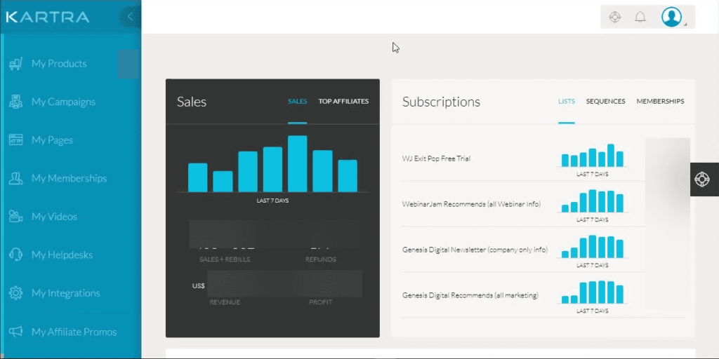Click the My Memberships people icon
Image resolution: width=719 pixels, height=359 pixels.
pyautogui.click(x=16, y=178)
